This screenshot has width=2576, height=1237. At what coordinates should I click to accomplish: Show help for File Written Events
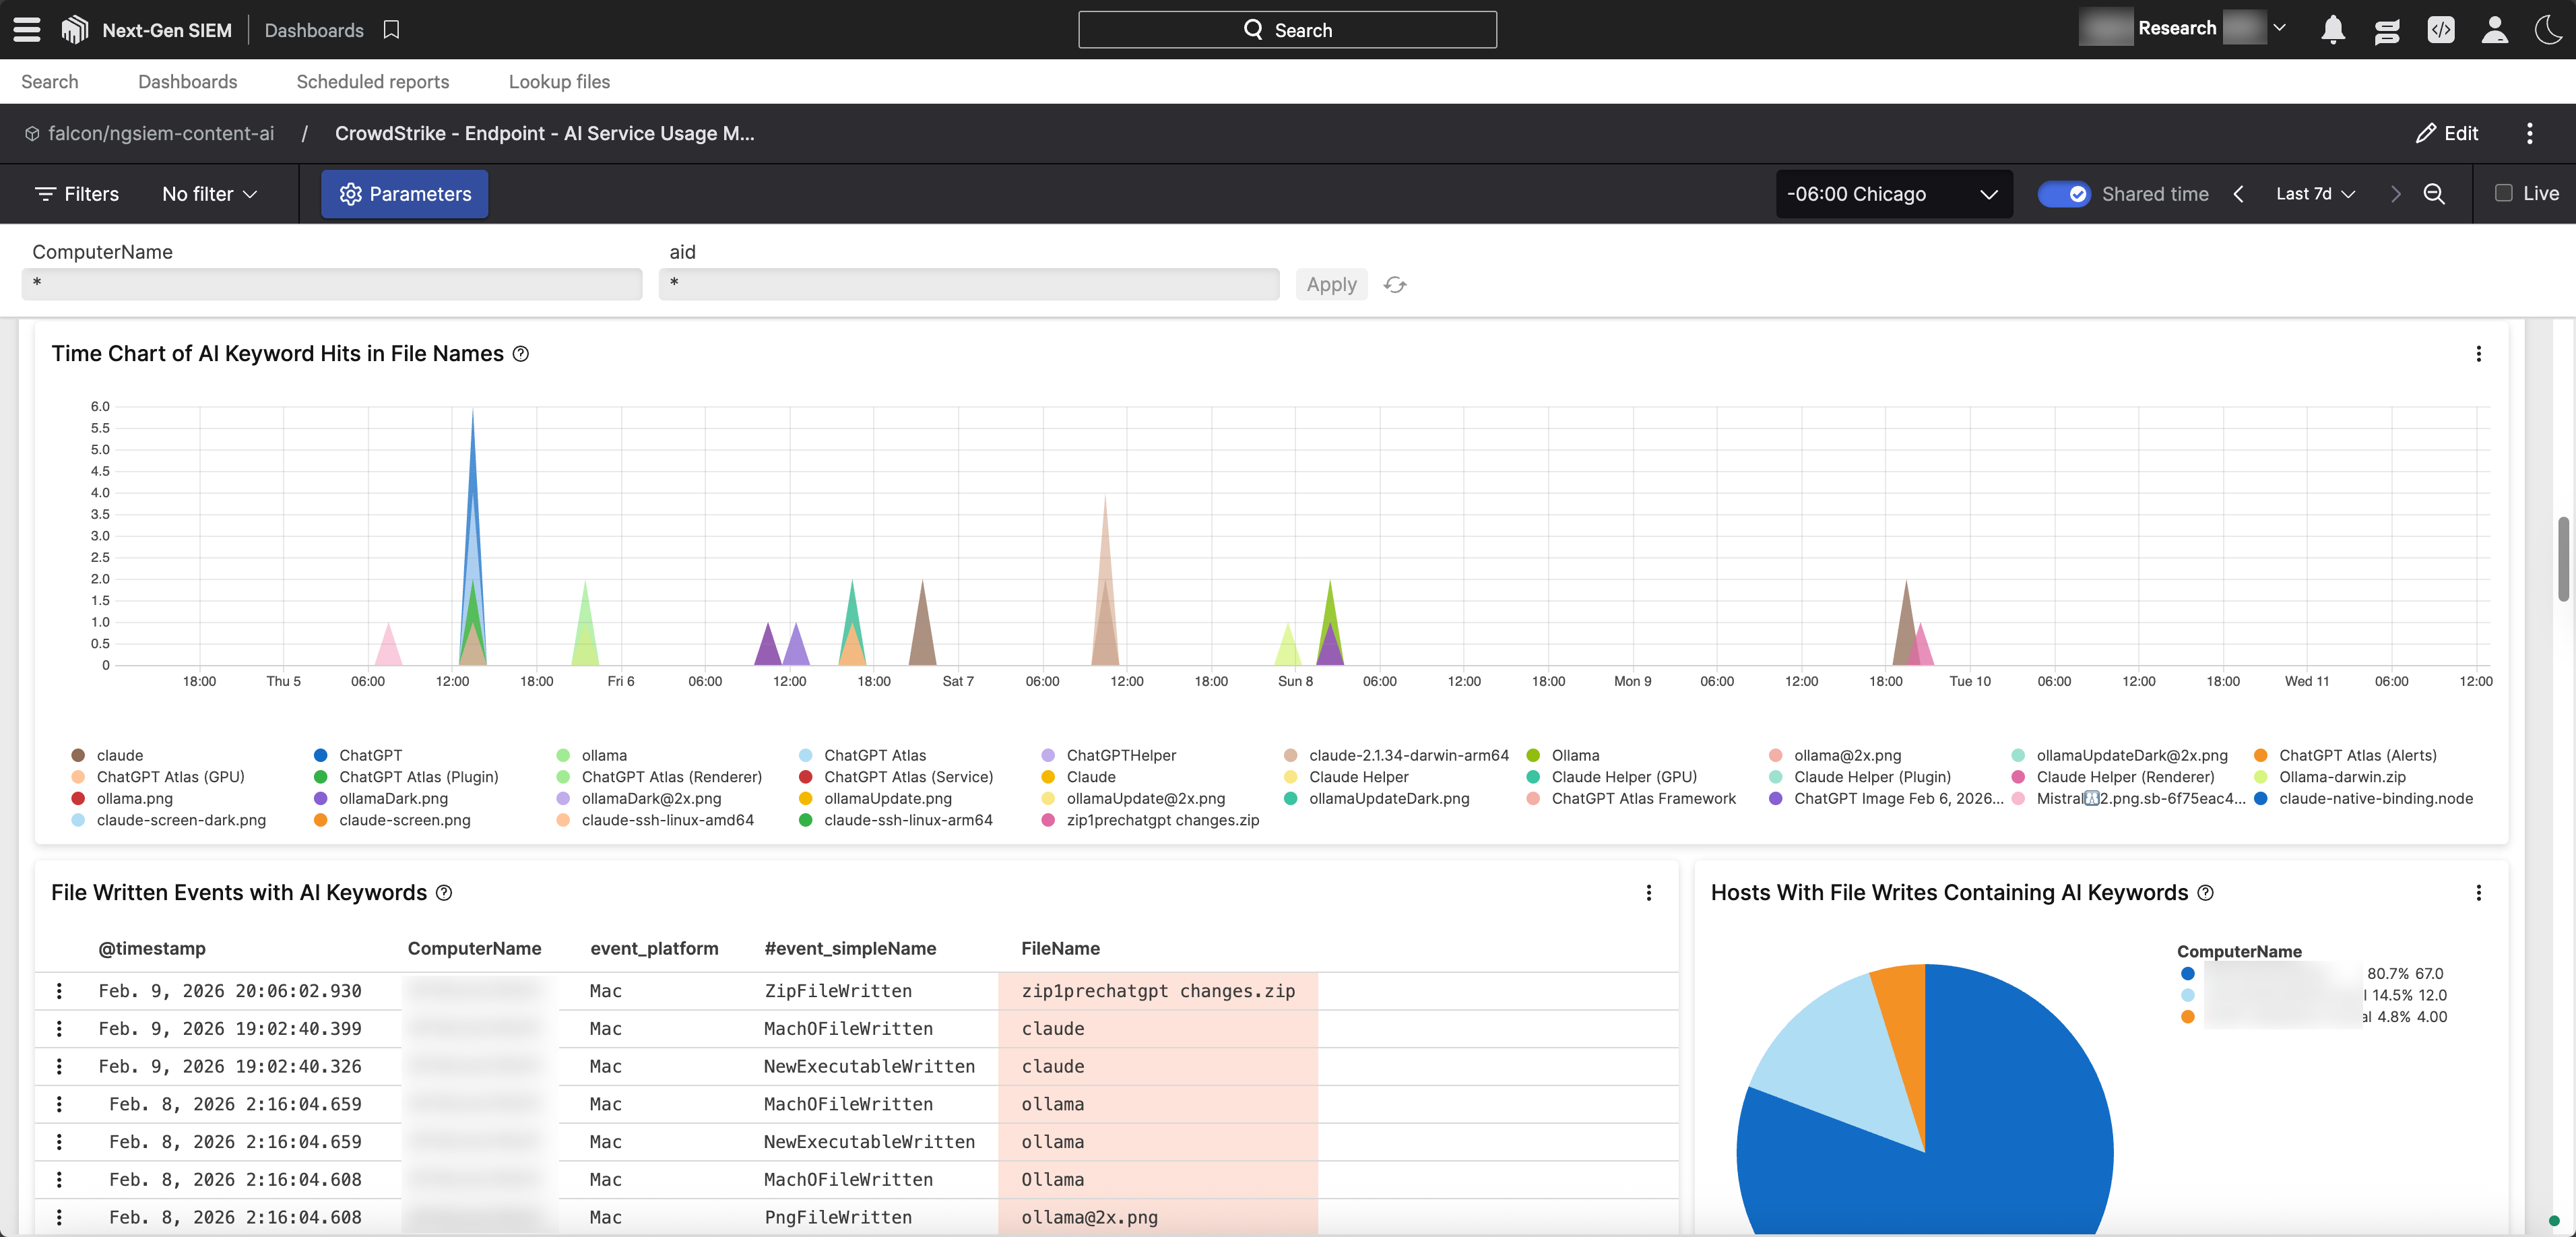(444, 893)
